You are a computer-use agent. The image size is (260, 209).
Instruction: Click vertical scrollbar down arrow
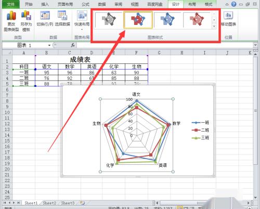pos(255,198)
